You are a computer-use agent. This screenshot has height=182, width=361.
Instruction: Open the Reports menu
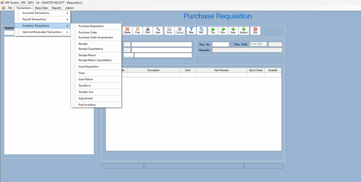pos(56,8)
